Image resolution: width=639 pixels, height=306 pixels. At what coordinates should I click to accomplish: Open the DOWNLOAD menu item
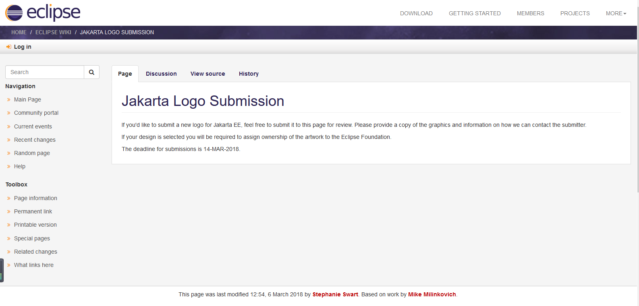tap(416, 13)
